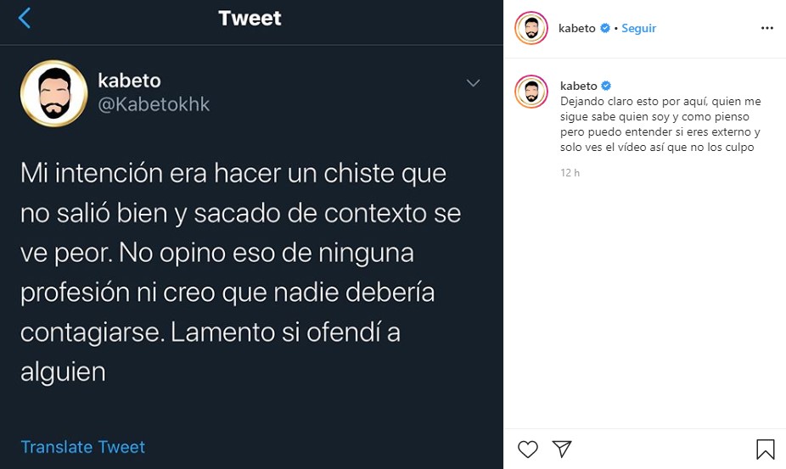Viewport: 786px width, 469px height.
Task: Share post via paper plane icon
Action: 561,449
